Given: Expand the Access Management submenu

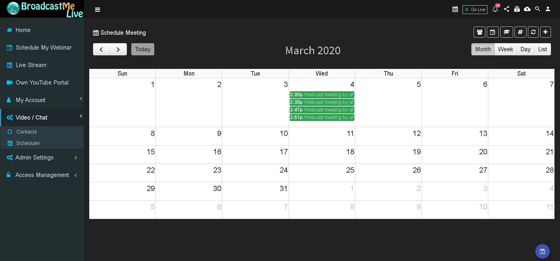Looking at the screenshot, I should click(x=42, y=175).
